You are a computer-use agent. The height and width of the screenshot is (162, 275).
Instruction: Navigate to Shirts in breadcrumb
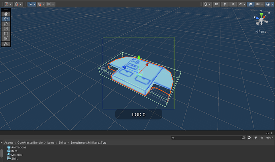click(x=62, y=142)
